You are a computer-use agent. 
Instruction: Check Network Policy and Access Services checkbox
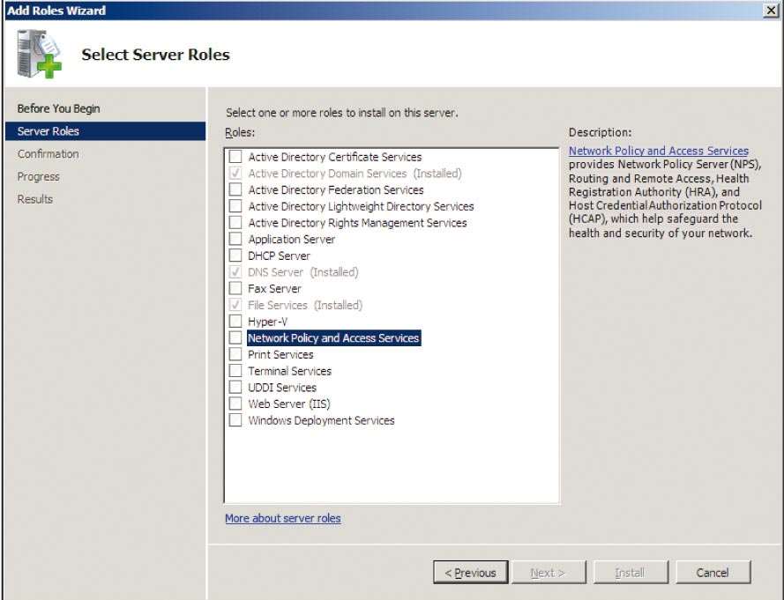(235, 337)
